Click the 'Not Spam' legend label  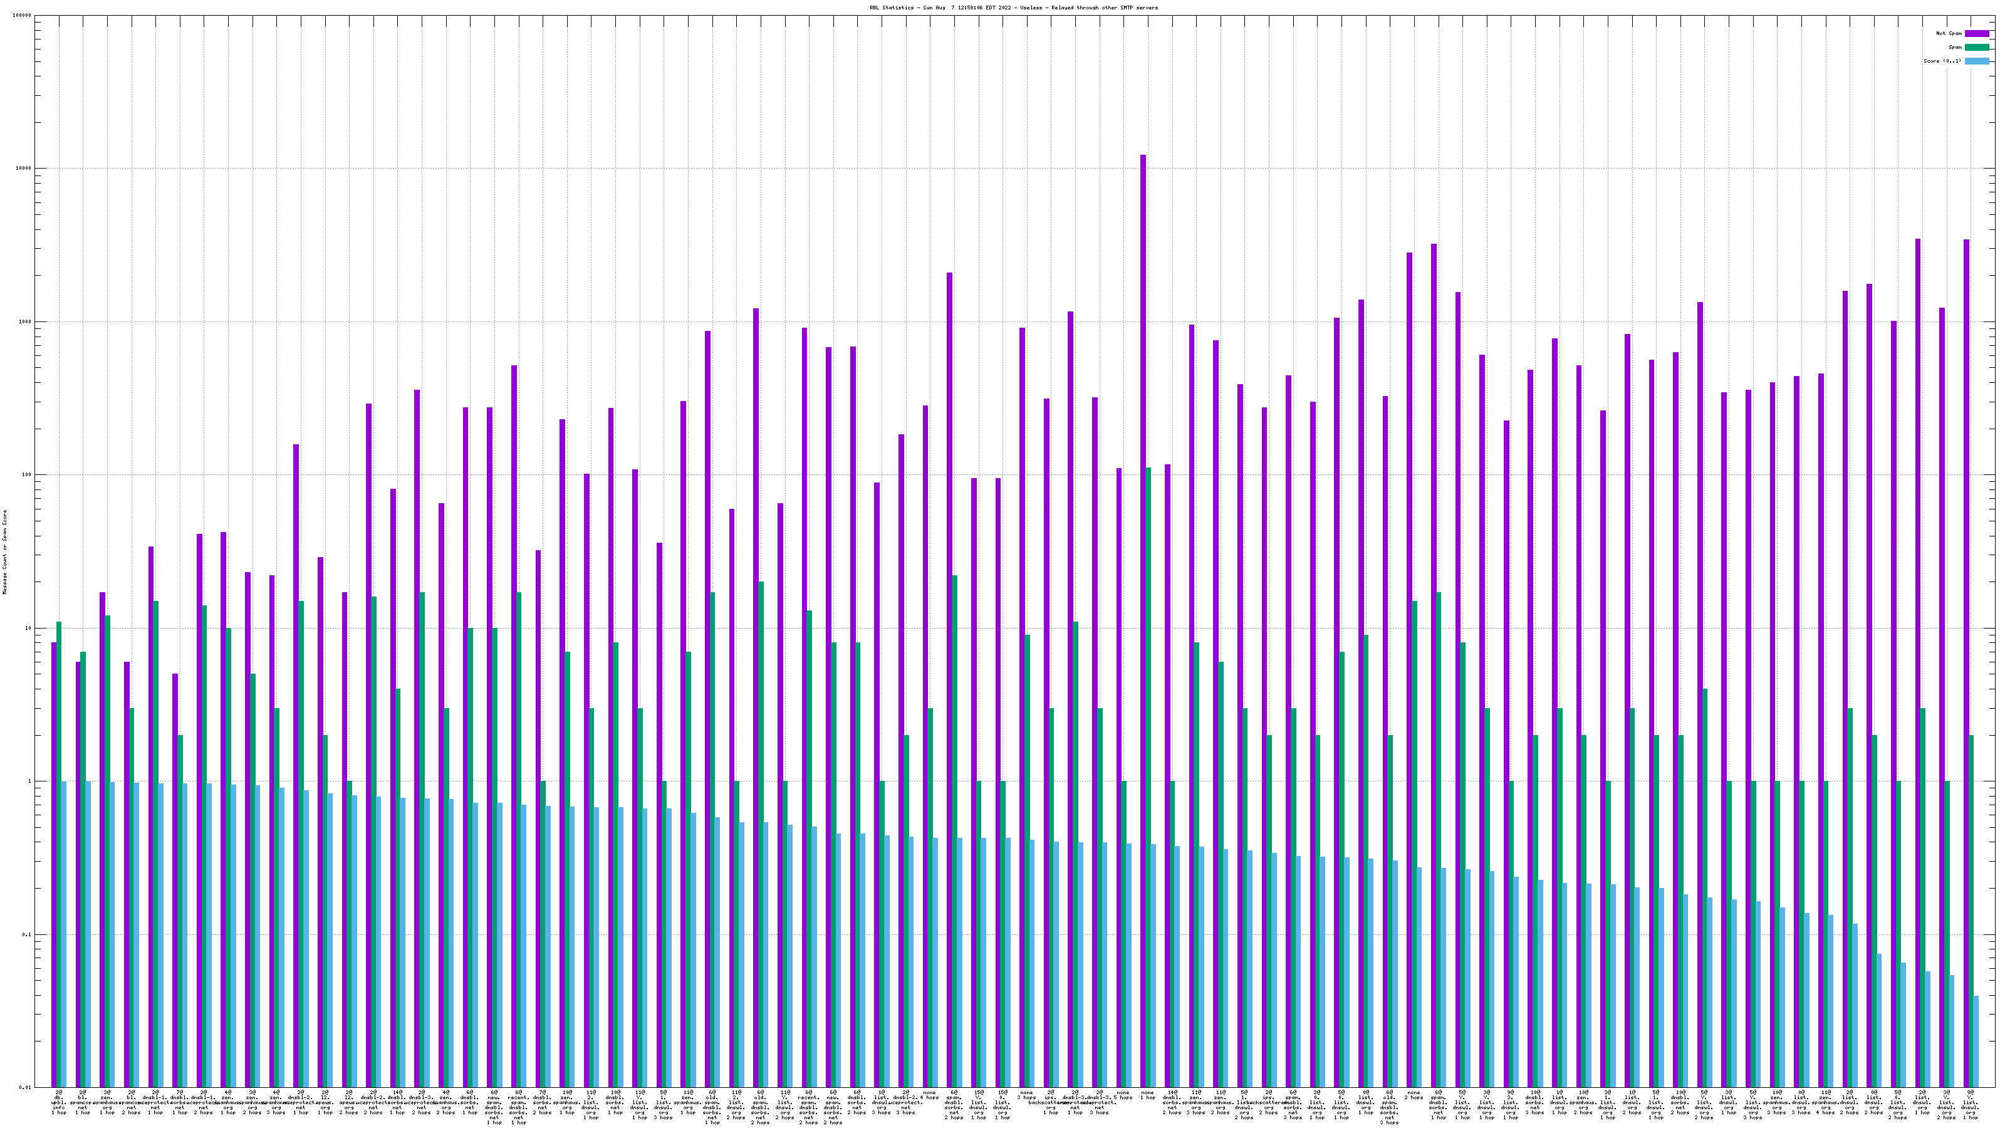(1949, 33)
